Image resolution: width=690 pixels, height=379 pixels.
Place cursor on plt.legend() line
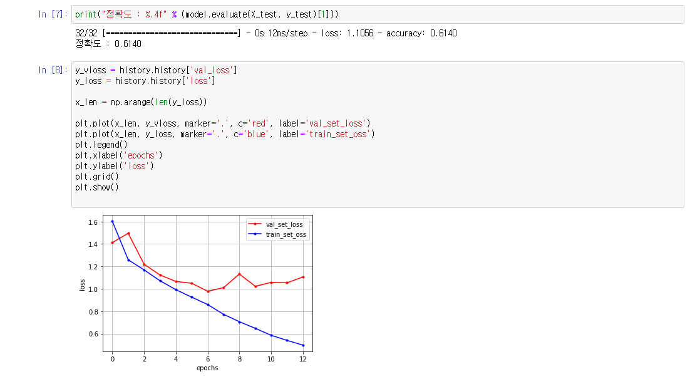tap(101, 145)
